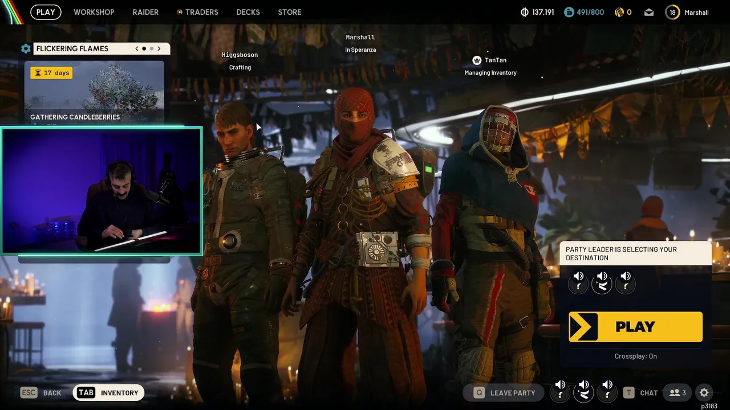This screenshot has height=410, width=730.
Task: Click the large yellow Play button
Action: [x=635, y=327]
